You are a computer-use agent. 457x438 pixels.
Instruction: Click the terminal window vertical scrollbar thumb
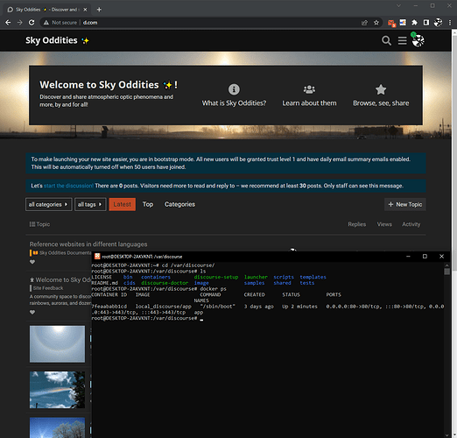click(x=446, y=272)
